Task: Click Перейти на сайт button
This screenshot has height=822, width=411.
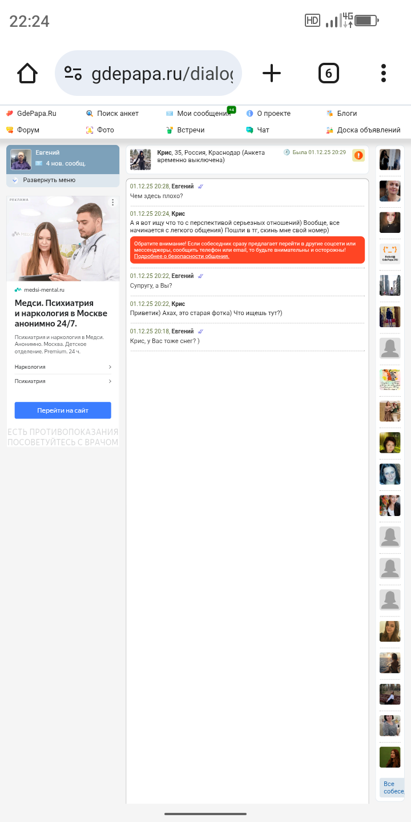Action: tap(63, 410)
